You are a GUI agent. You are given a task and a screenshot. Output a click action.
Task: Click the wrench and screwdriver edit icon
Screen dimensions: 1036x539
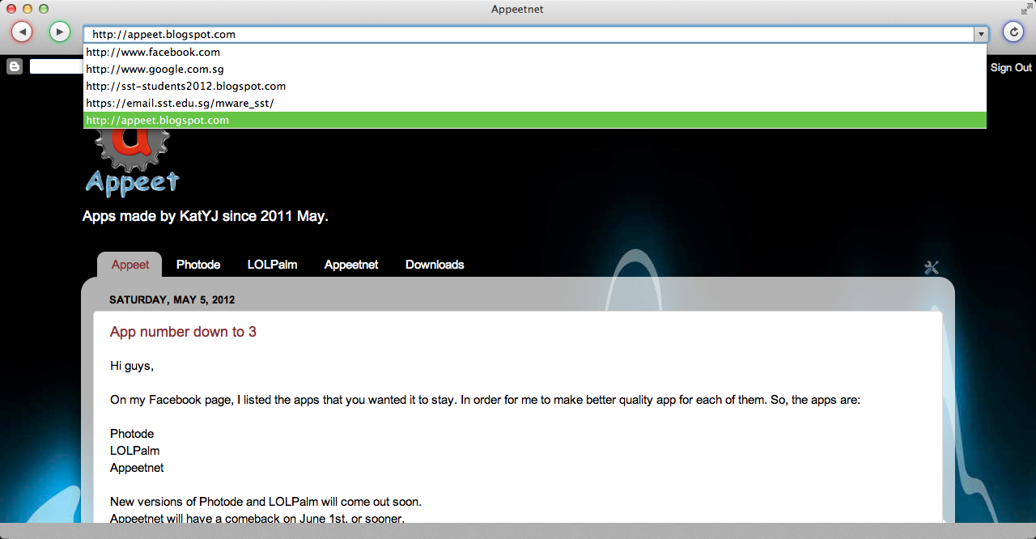coord(932,267)
